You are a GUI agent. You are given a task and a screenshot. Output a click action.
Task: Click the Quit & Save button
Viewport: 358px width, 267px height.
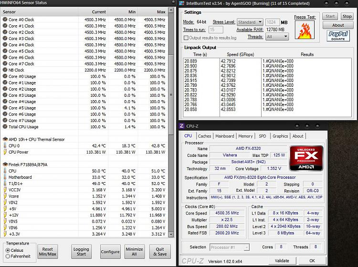coord(160,252)
